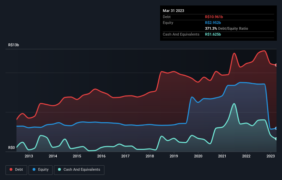Screen dimensions: 282x180
Task: Click the 371.3% Debt/Equity Ratio text
Action: click(226, 28)
